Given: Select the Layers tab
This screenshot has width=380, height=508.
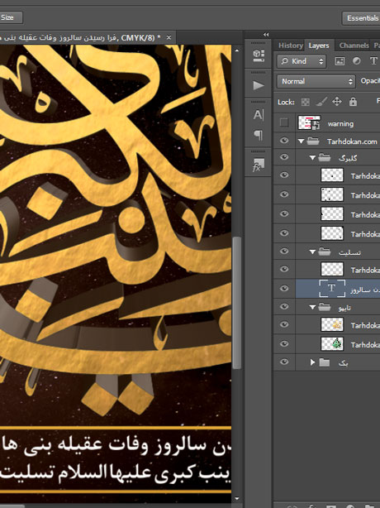Looking at the screenshot, I should point(319,46).
